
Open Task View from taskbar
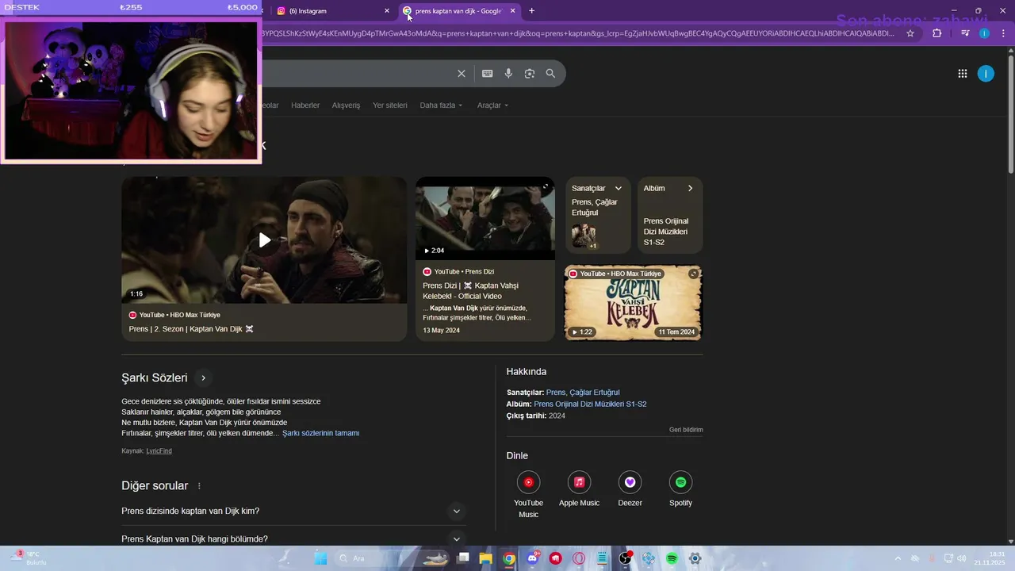pyautogui.click(x=463, y=558)
